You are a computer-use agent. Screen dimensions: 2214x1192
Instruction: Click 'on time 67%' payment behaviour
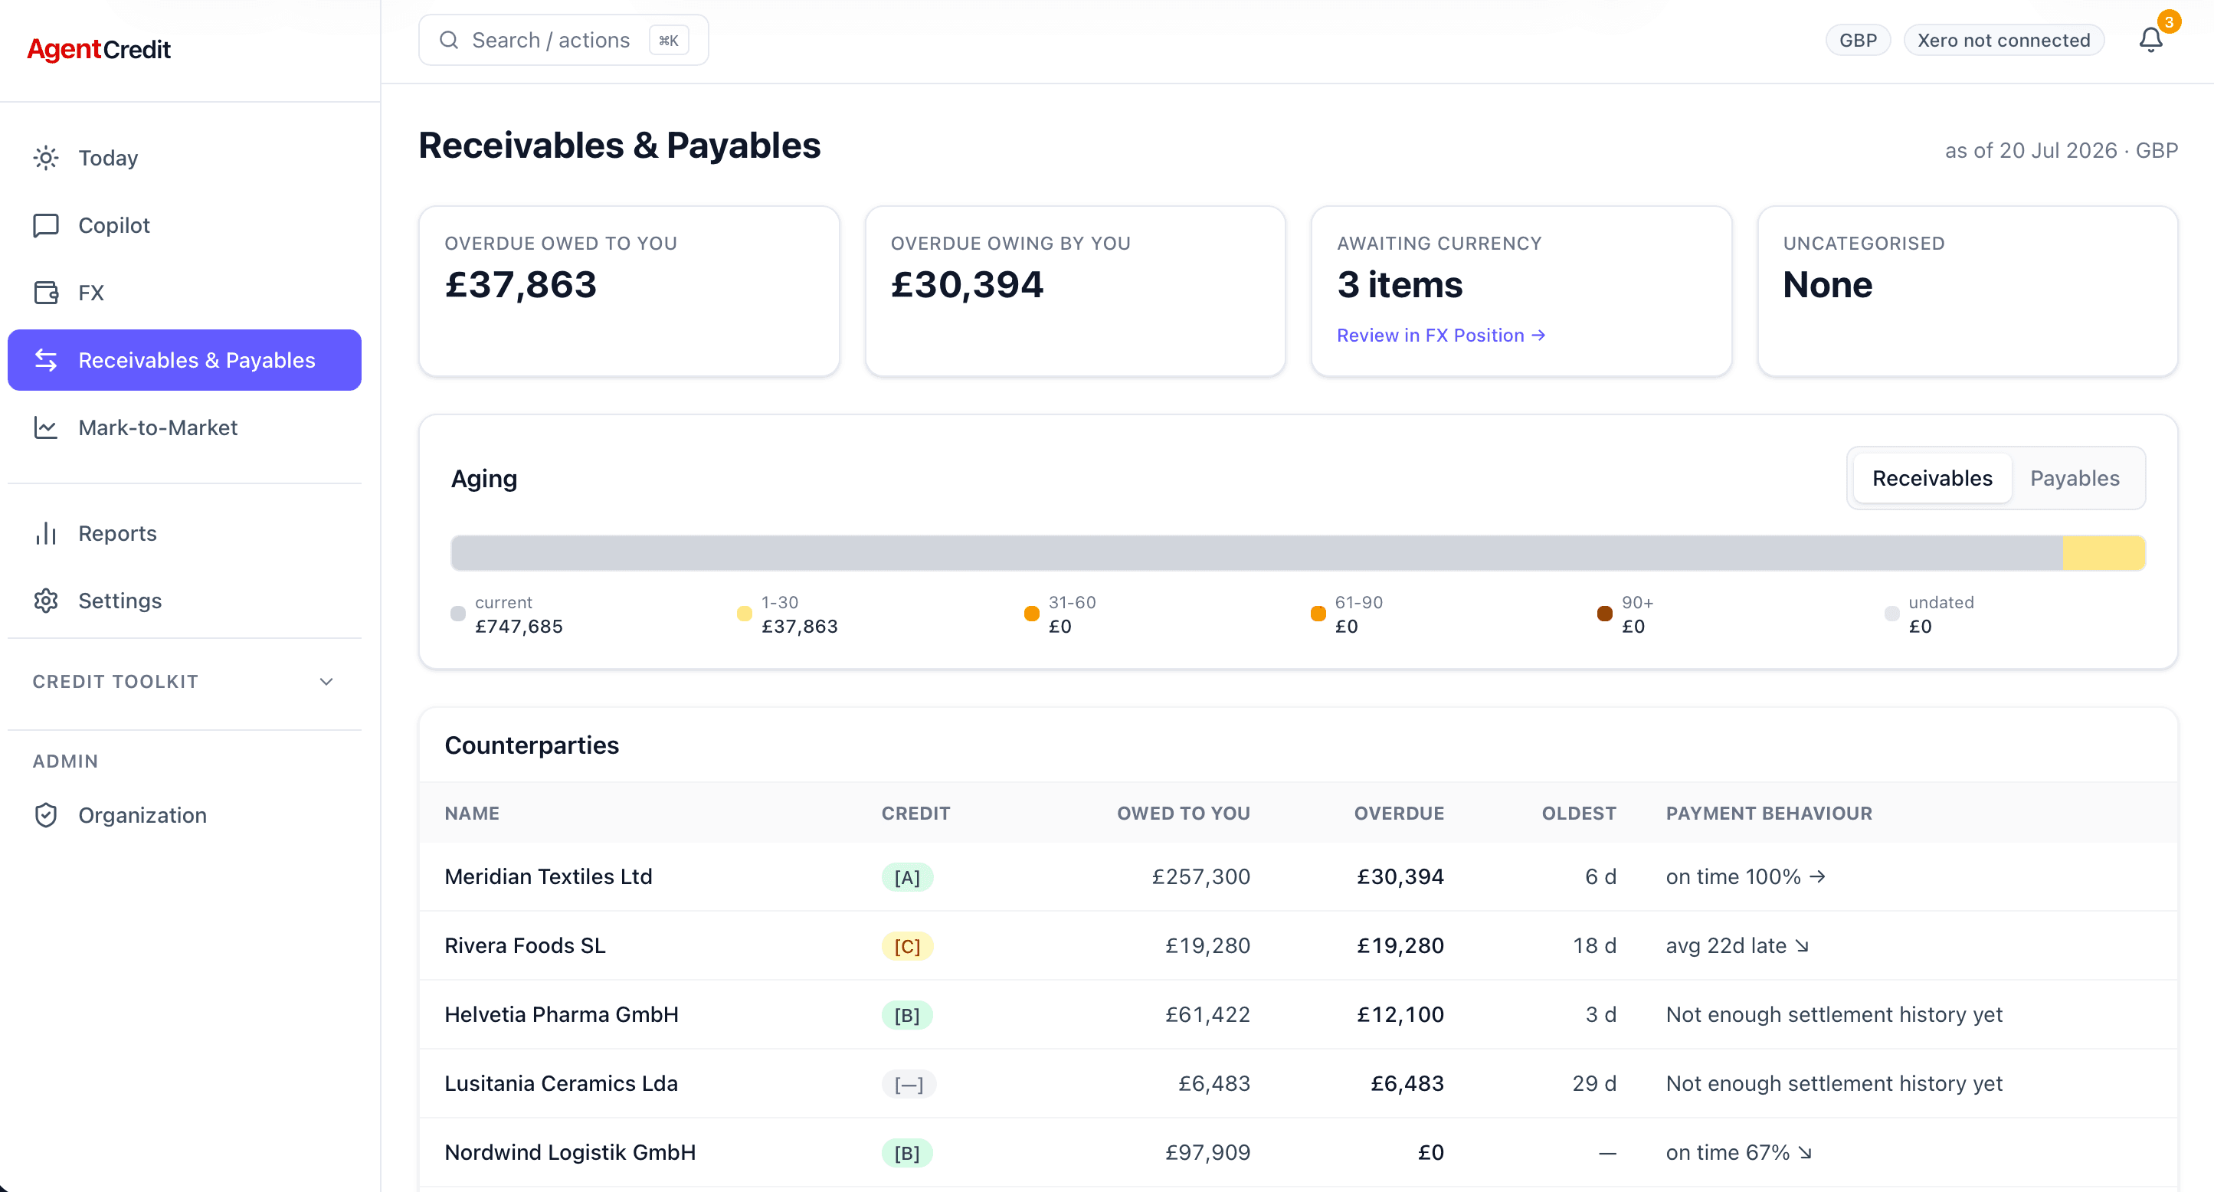coord(1740,1152)
